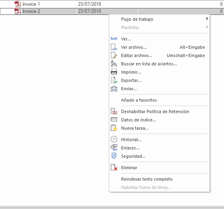Expand the Plantillas submenu arrow

click(x=207, y=27)
